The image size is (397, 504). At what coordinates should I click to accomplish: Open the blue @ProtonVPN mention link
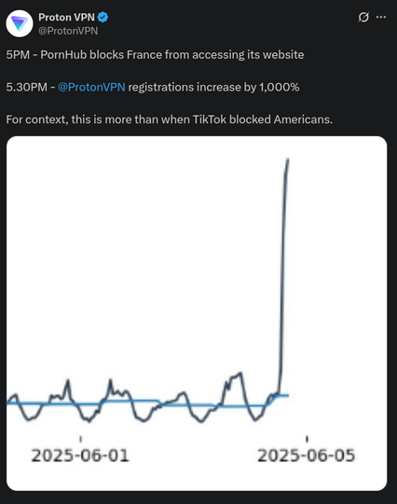(x=91, y=87)
